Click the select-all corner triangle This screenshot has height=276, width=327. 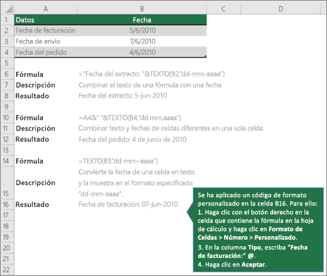(9, 9)
